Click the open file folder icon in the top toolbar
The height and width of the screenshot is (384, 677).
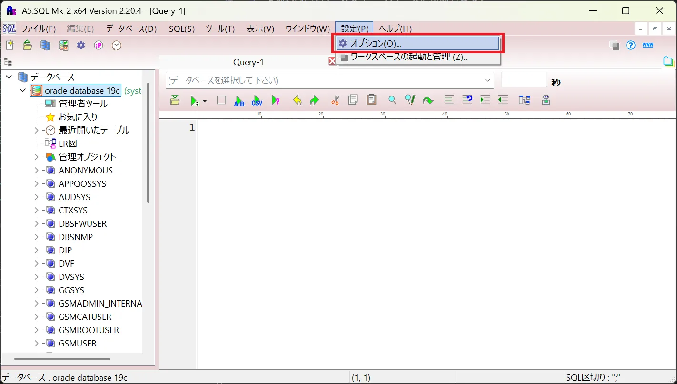(x=27, y=46)
